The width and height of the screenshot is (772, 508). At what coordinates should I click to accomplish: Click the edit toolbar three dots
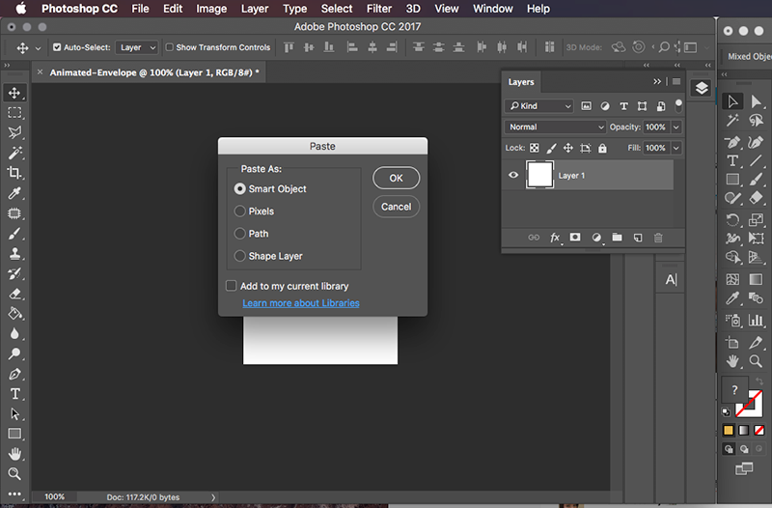(x=14, y=494)
